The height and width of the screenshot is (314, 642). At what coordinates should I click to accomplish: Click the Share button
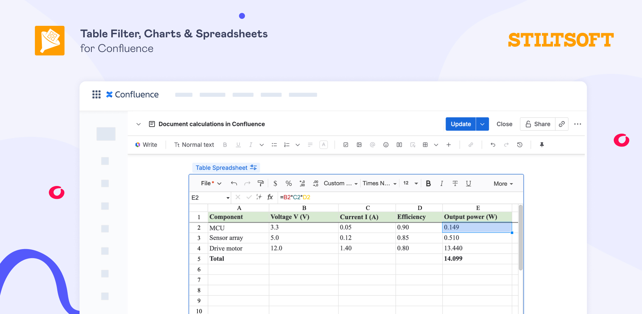(x=538, y=124)
